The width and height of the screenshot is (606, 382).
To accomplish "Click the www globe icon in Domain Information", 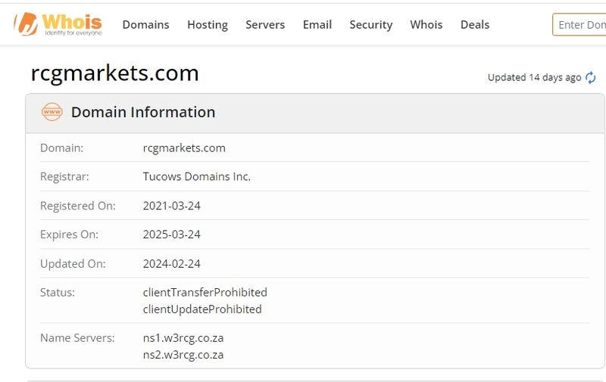I will (x=52, y=112).
